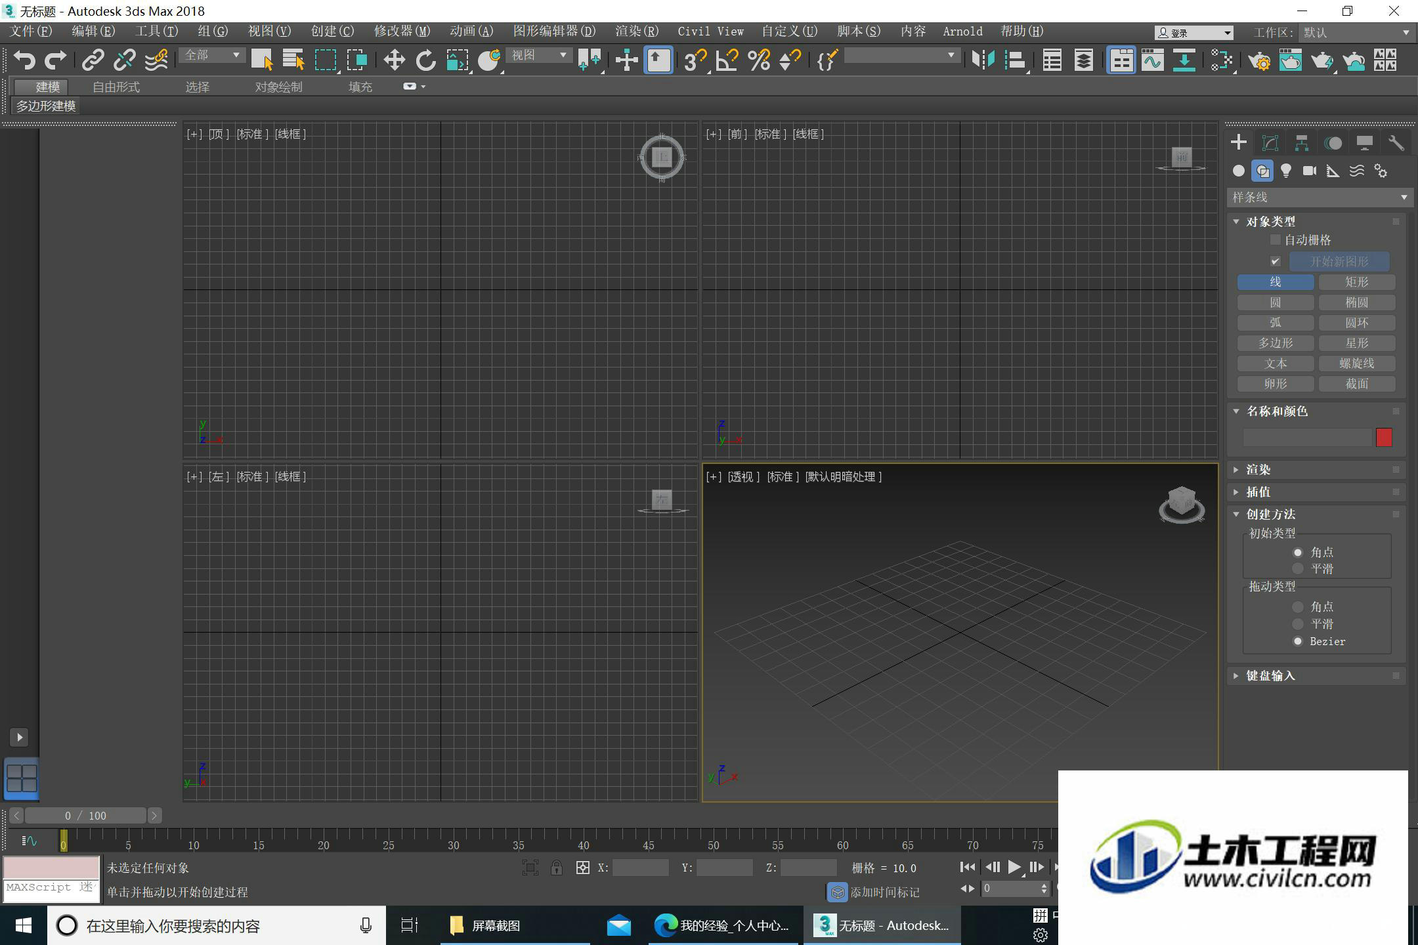Viewport: 1418px width, 945px height.
Task: Select 角点 under 拖动类型
Action: point(1298,607)
